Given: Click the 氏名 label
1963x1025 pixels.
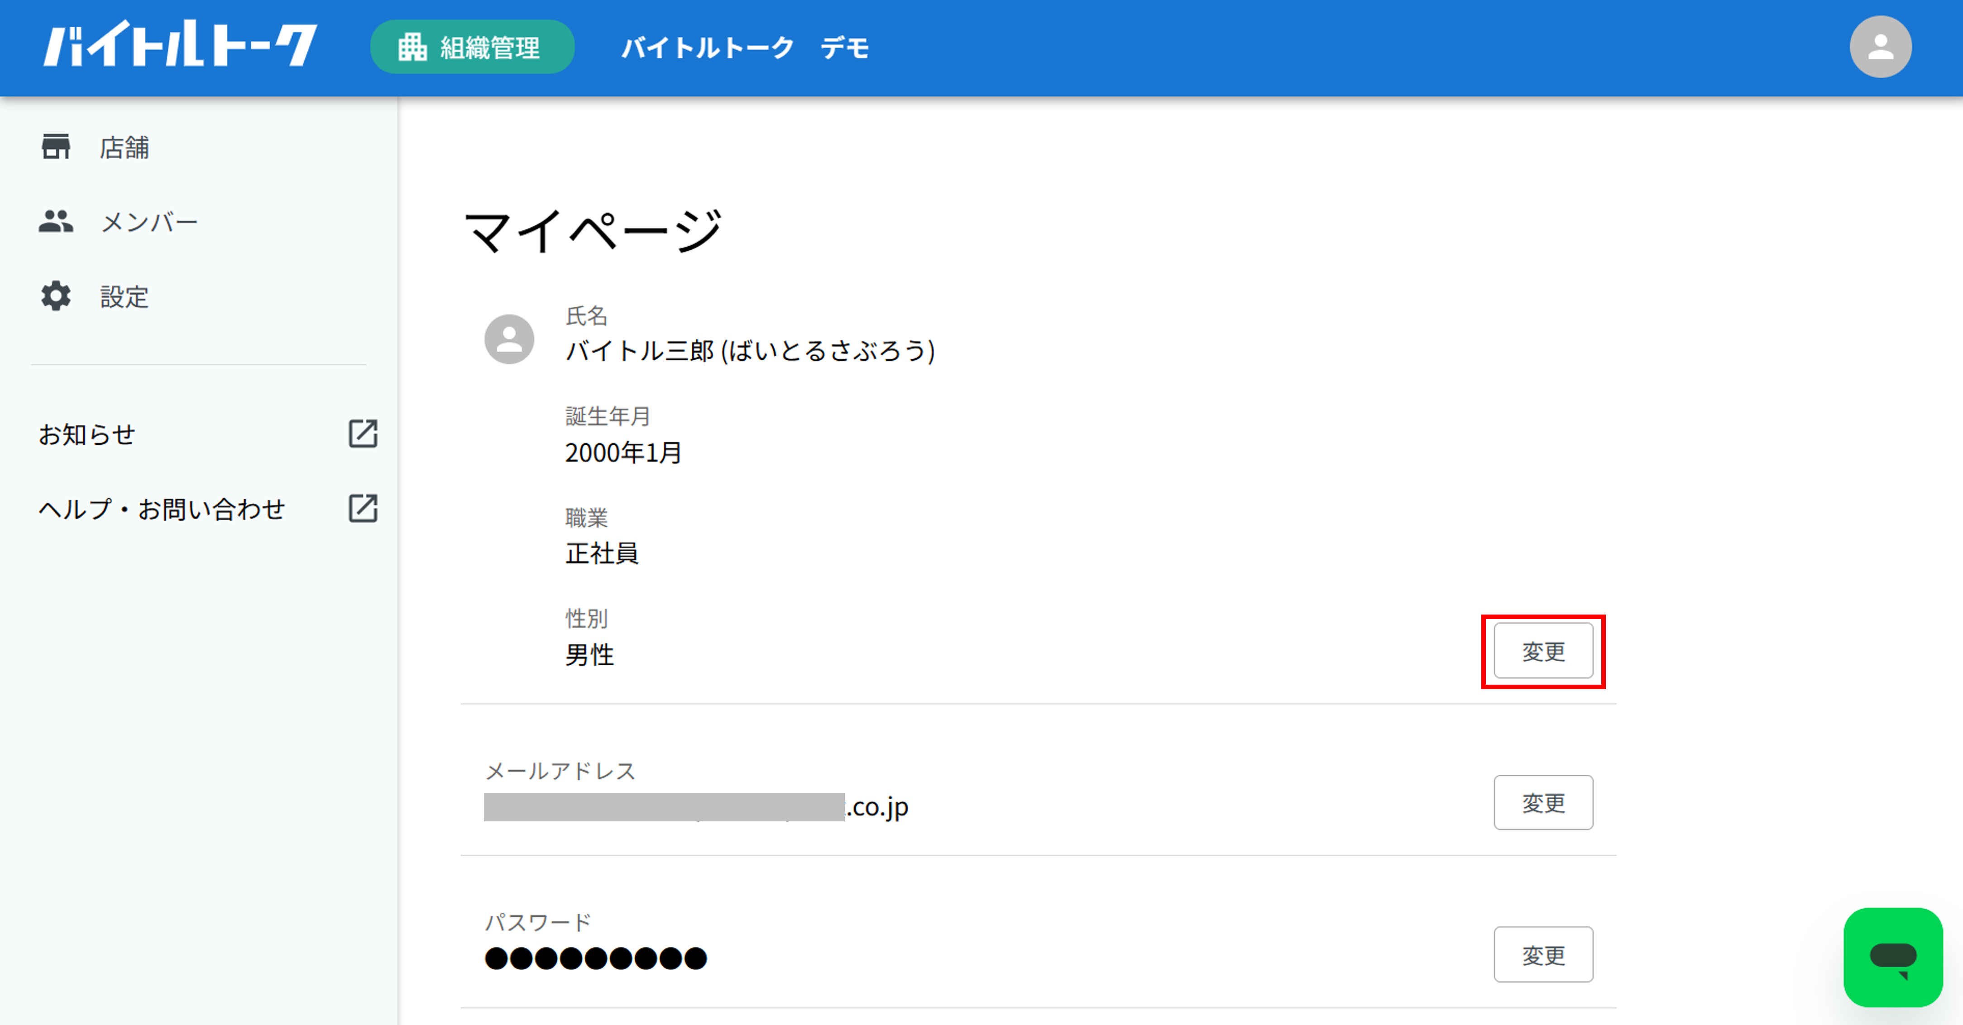Looking at the screenshot, I should point(586,315).
